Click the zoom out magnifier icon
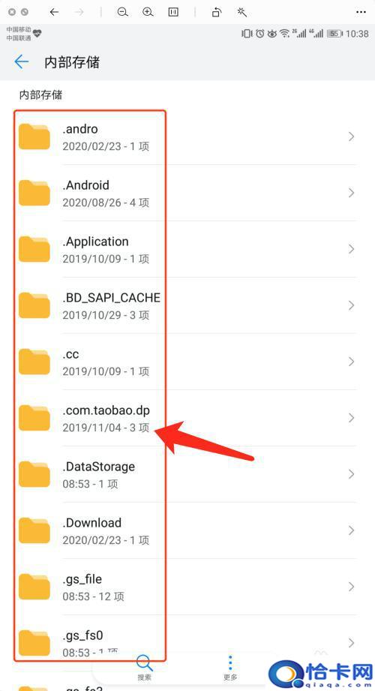Image resolution: width=375 pixels, height=691 pixels. 122,12
